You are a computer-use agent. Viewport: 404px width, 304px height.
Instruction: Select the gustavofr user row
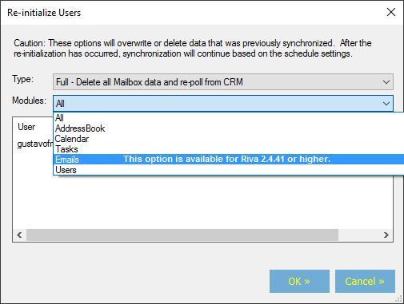35,144
